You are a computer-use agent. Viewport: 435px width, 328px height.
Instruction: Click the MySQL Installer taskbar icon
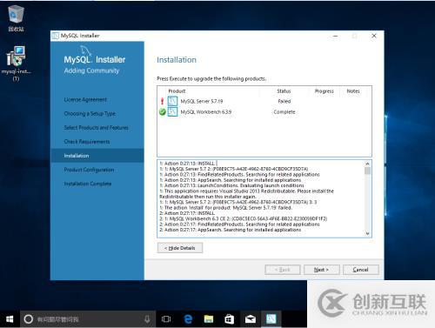[271, 319]
